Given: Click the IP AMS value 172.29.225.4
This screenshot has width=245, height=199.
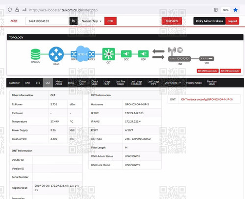Looking at the screenshot, I should tap(133, 122).
